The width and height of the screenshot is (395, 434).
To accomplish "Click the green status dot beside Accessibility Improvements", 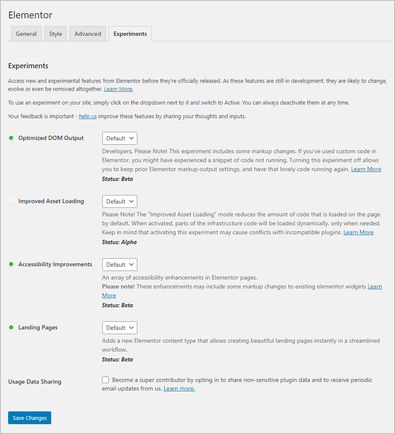I will 11,264.
